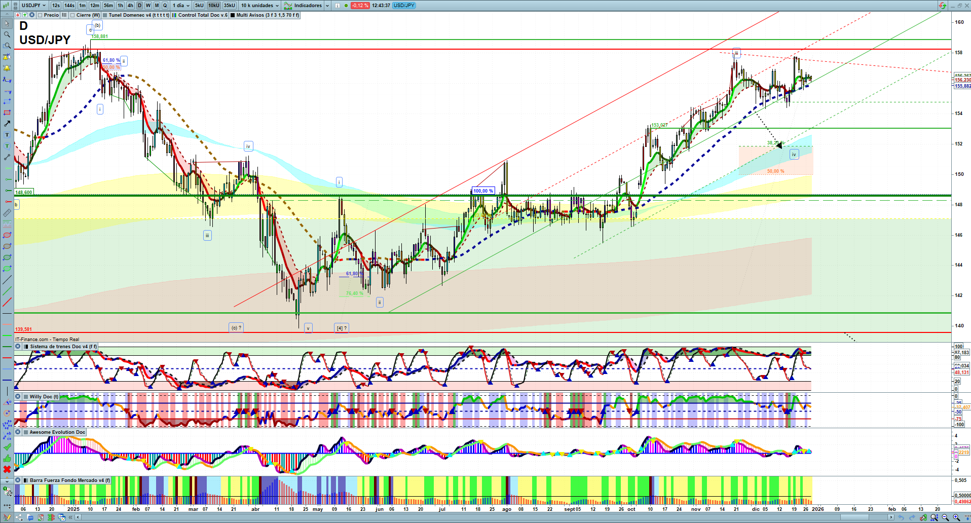Switch to the 4h timeframe button
This screenshot has height=523, width=971.
pos(130,6)
